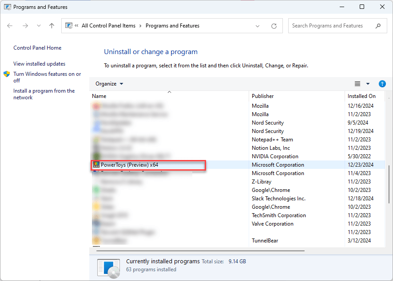This screenshot has height=281, width=393.
Task: Expand the Organize dropdown menu
Action: pyautogui.click(x=109, y=84)
